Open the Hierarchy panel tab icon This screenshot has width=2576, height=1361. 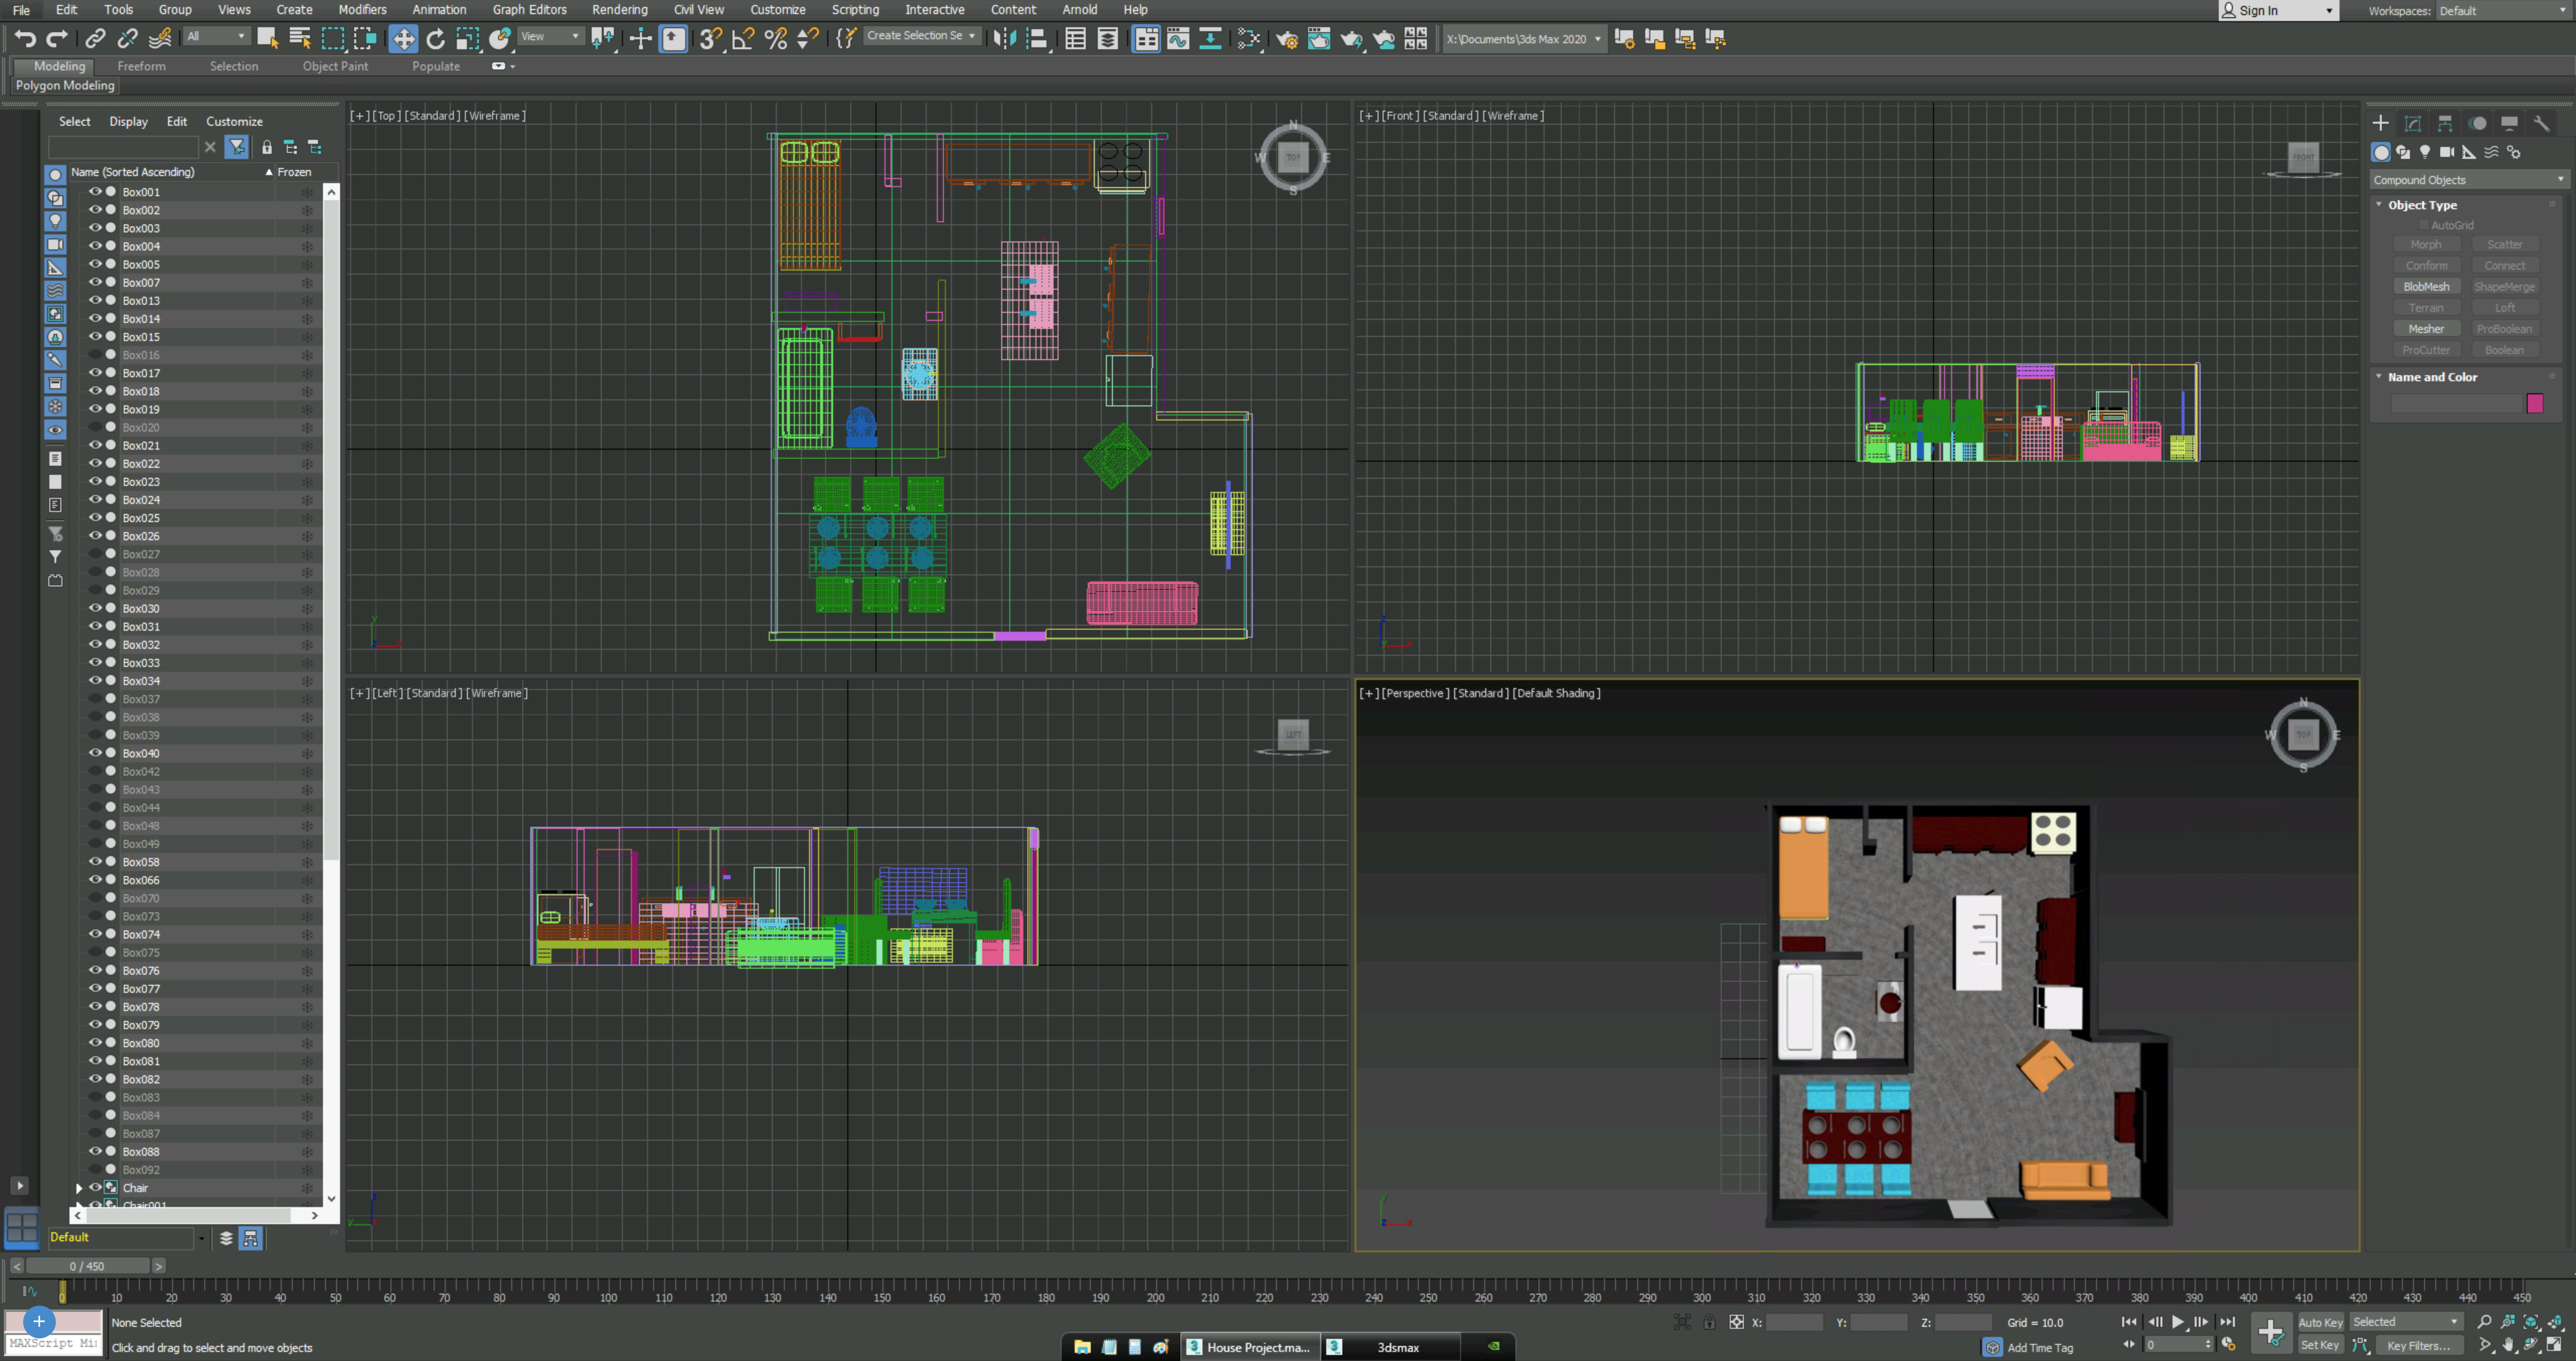point(2445,123)
